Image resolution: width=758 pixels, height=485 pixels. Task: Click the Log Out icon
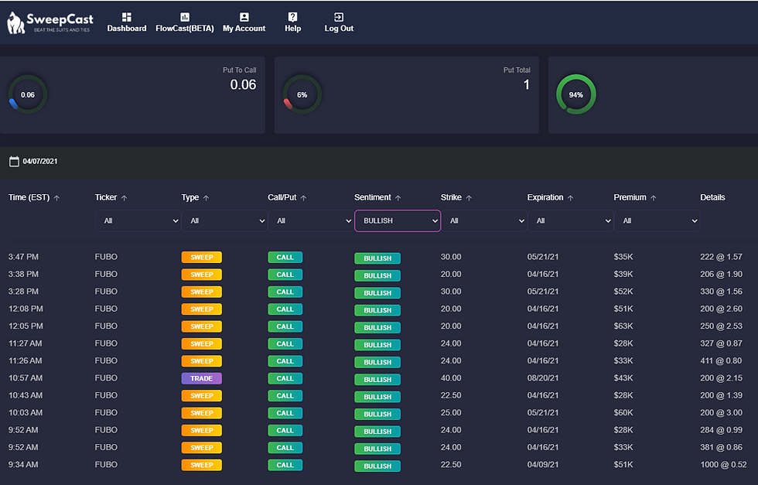[339, 17]
